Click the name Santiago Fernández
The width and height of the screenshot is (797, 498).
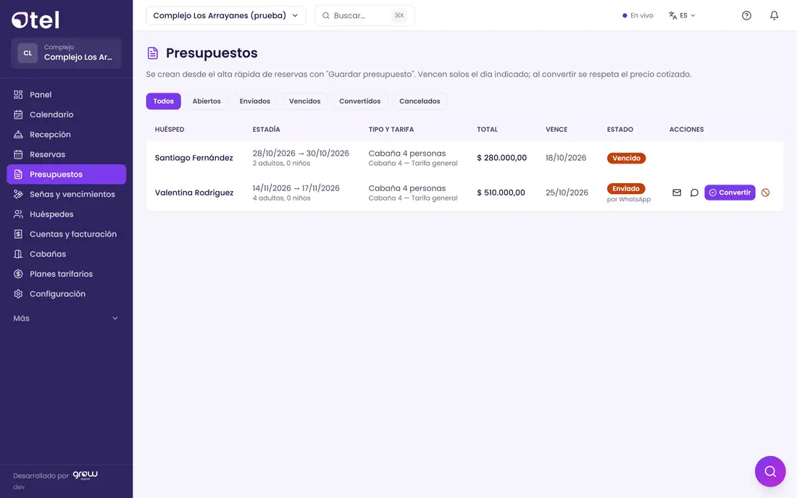[x=193, y=158]
